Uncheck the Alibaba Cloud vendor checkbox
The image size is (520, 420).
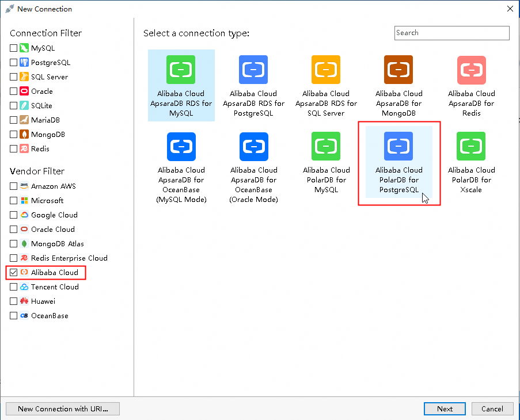14,272
